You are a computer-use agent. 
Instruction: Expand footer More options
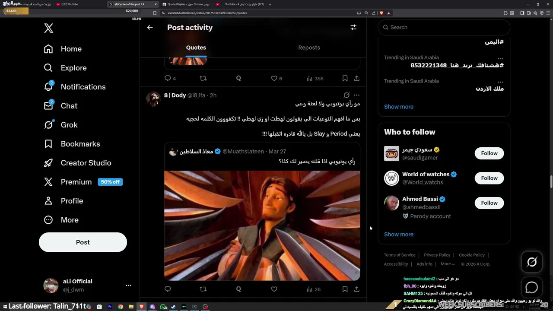pos(448,264)
